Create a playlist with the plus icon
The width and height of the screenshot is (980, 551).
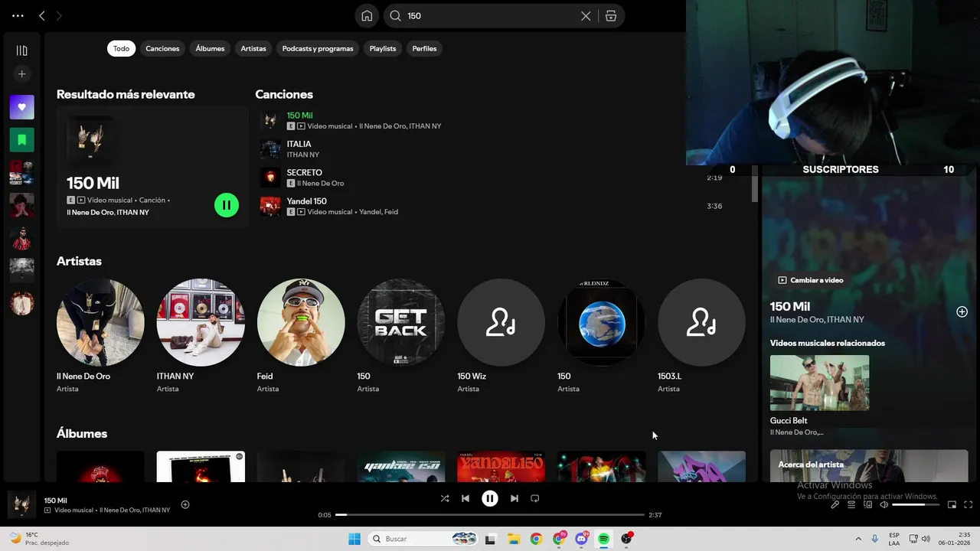tap(21, 74)
